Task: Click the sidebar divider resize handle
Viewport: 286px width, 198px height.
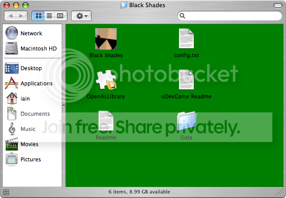Action: click(x=63, y=106)
